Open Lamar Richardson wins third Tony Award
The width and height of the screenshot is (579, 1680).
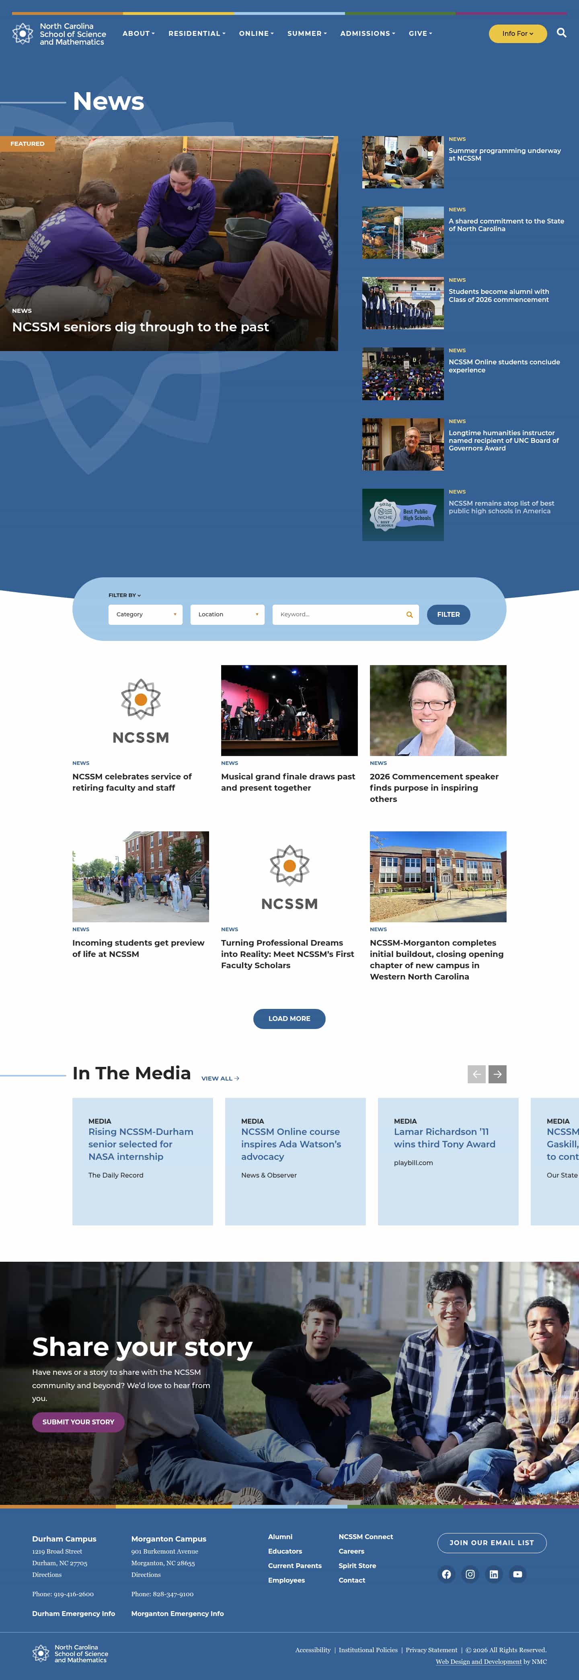[445, 1138]
